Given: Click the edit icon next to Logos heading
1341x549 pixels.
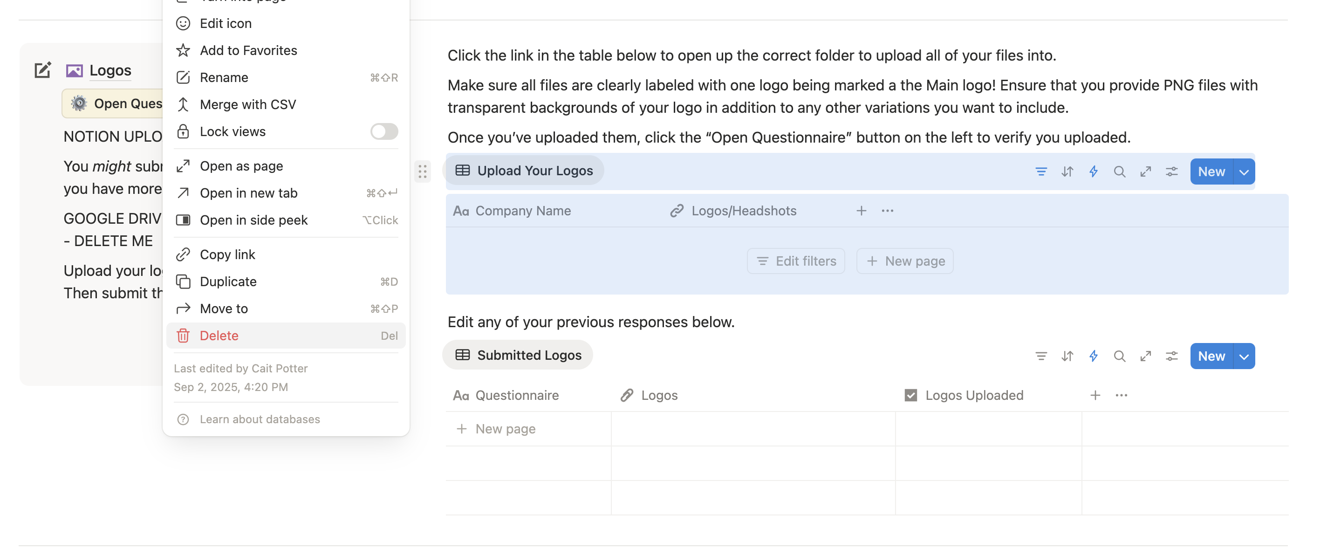Looking at the screenshot, I should click(43, 70).
